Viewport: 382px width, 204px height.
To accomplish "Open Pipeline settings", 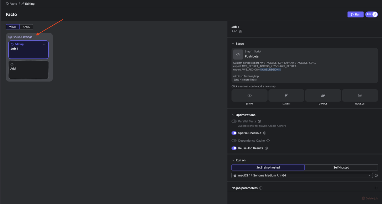I will (20, 37).
